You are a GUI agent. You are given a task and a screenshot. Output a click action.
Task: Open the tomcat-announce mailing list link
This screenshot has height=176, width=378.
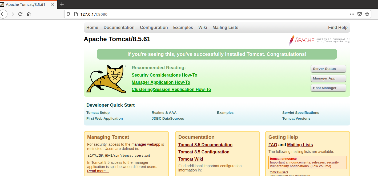click(x=283, y=159)
